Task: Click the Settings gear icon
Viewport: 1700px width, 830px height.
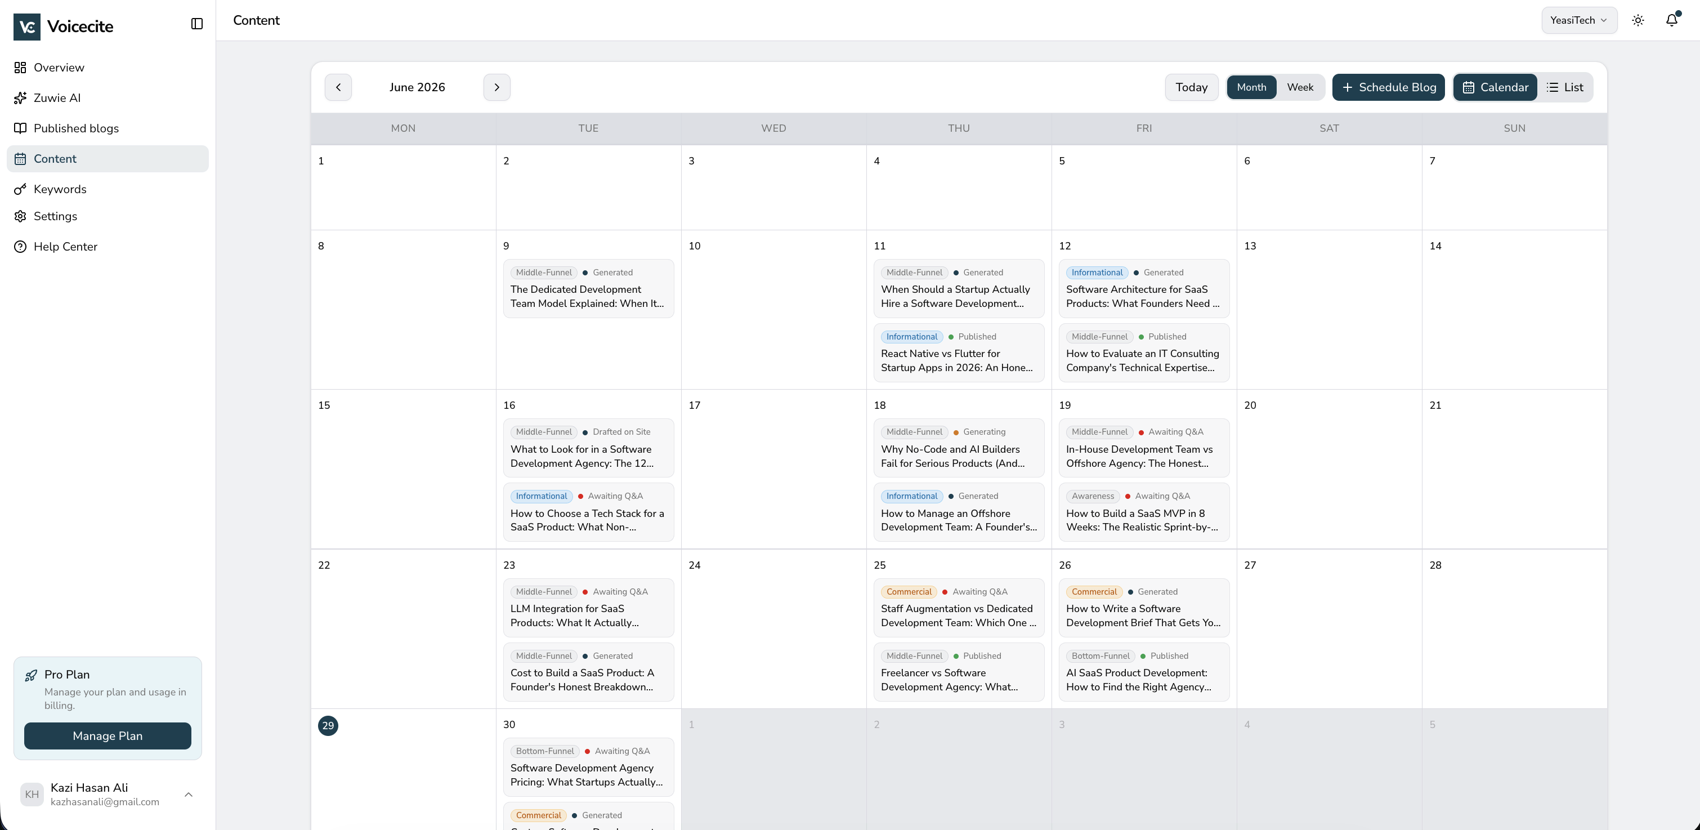Action: 20,216
